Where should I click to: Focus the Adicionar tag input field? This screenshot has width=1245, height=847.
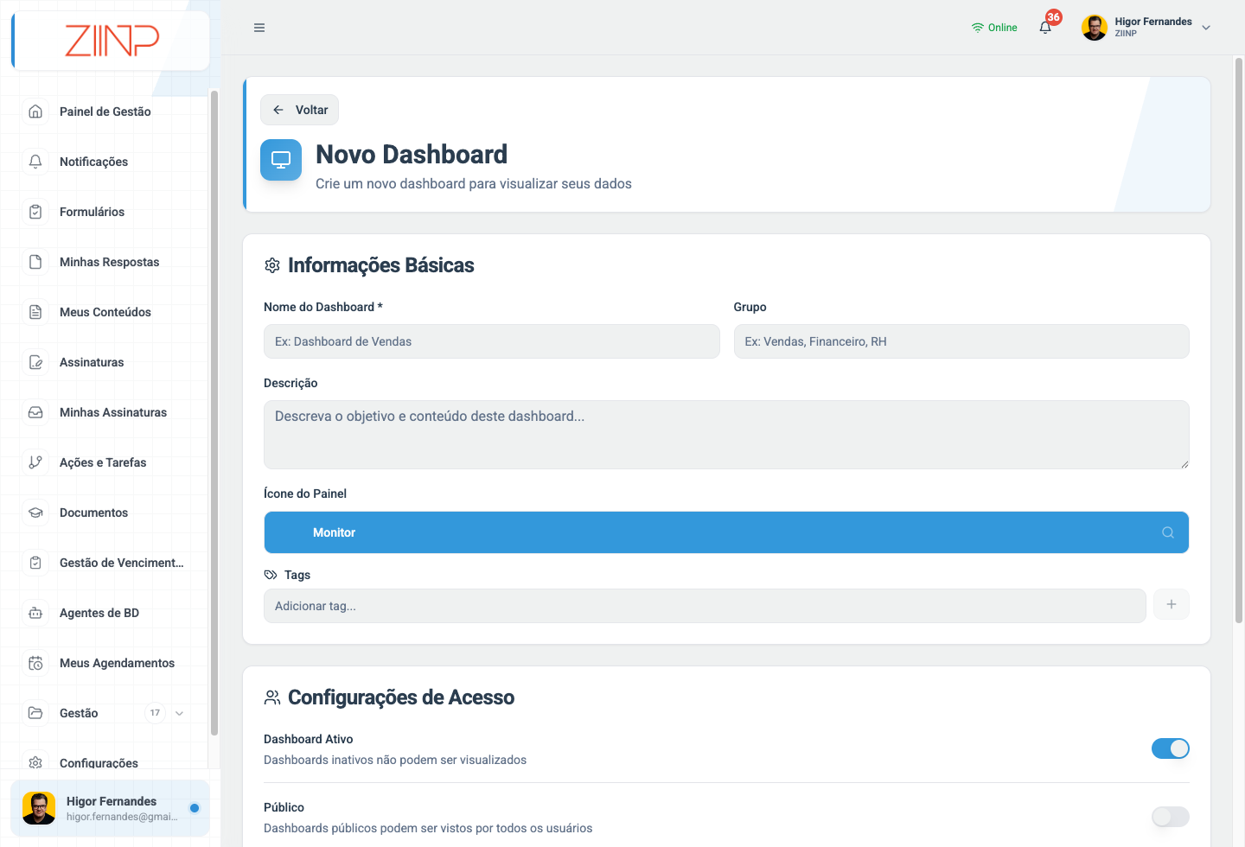[x=705, y=606]
